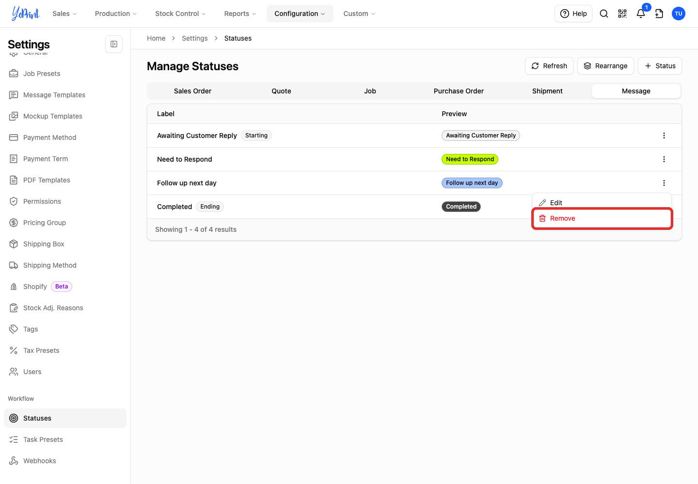Image resolution: width=698 pixels, height=484 pixels.
Task: Open the YoPrint logo home link
Action: pyautogui.click(x=26, y=14)
